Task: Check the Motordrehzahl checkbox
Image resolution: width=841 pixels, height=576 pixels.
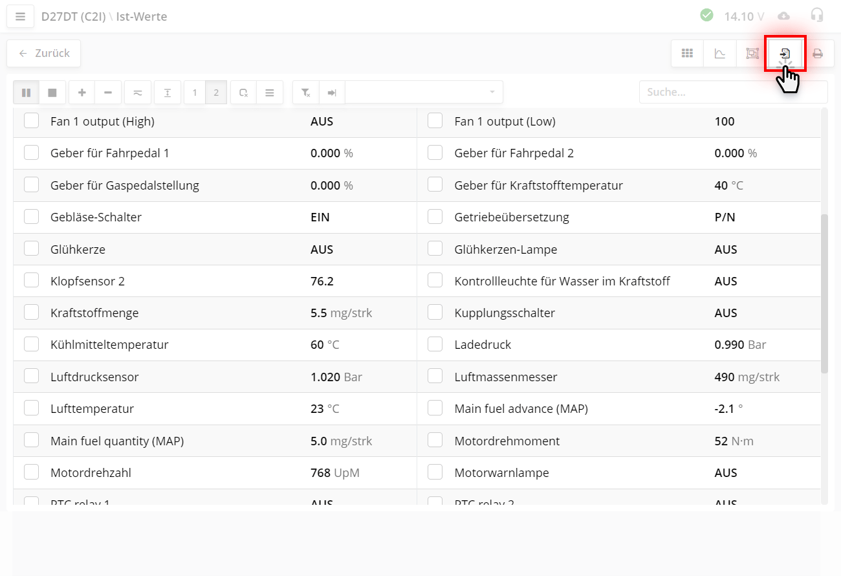Action: click(x=32, y=472)
